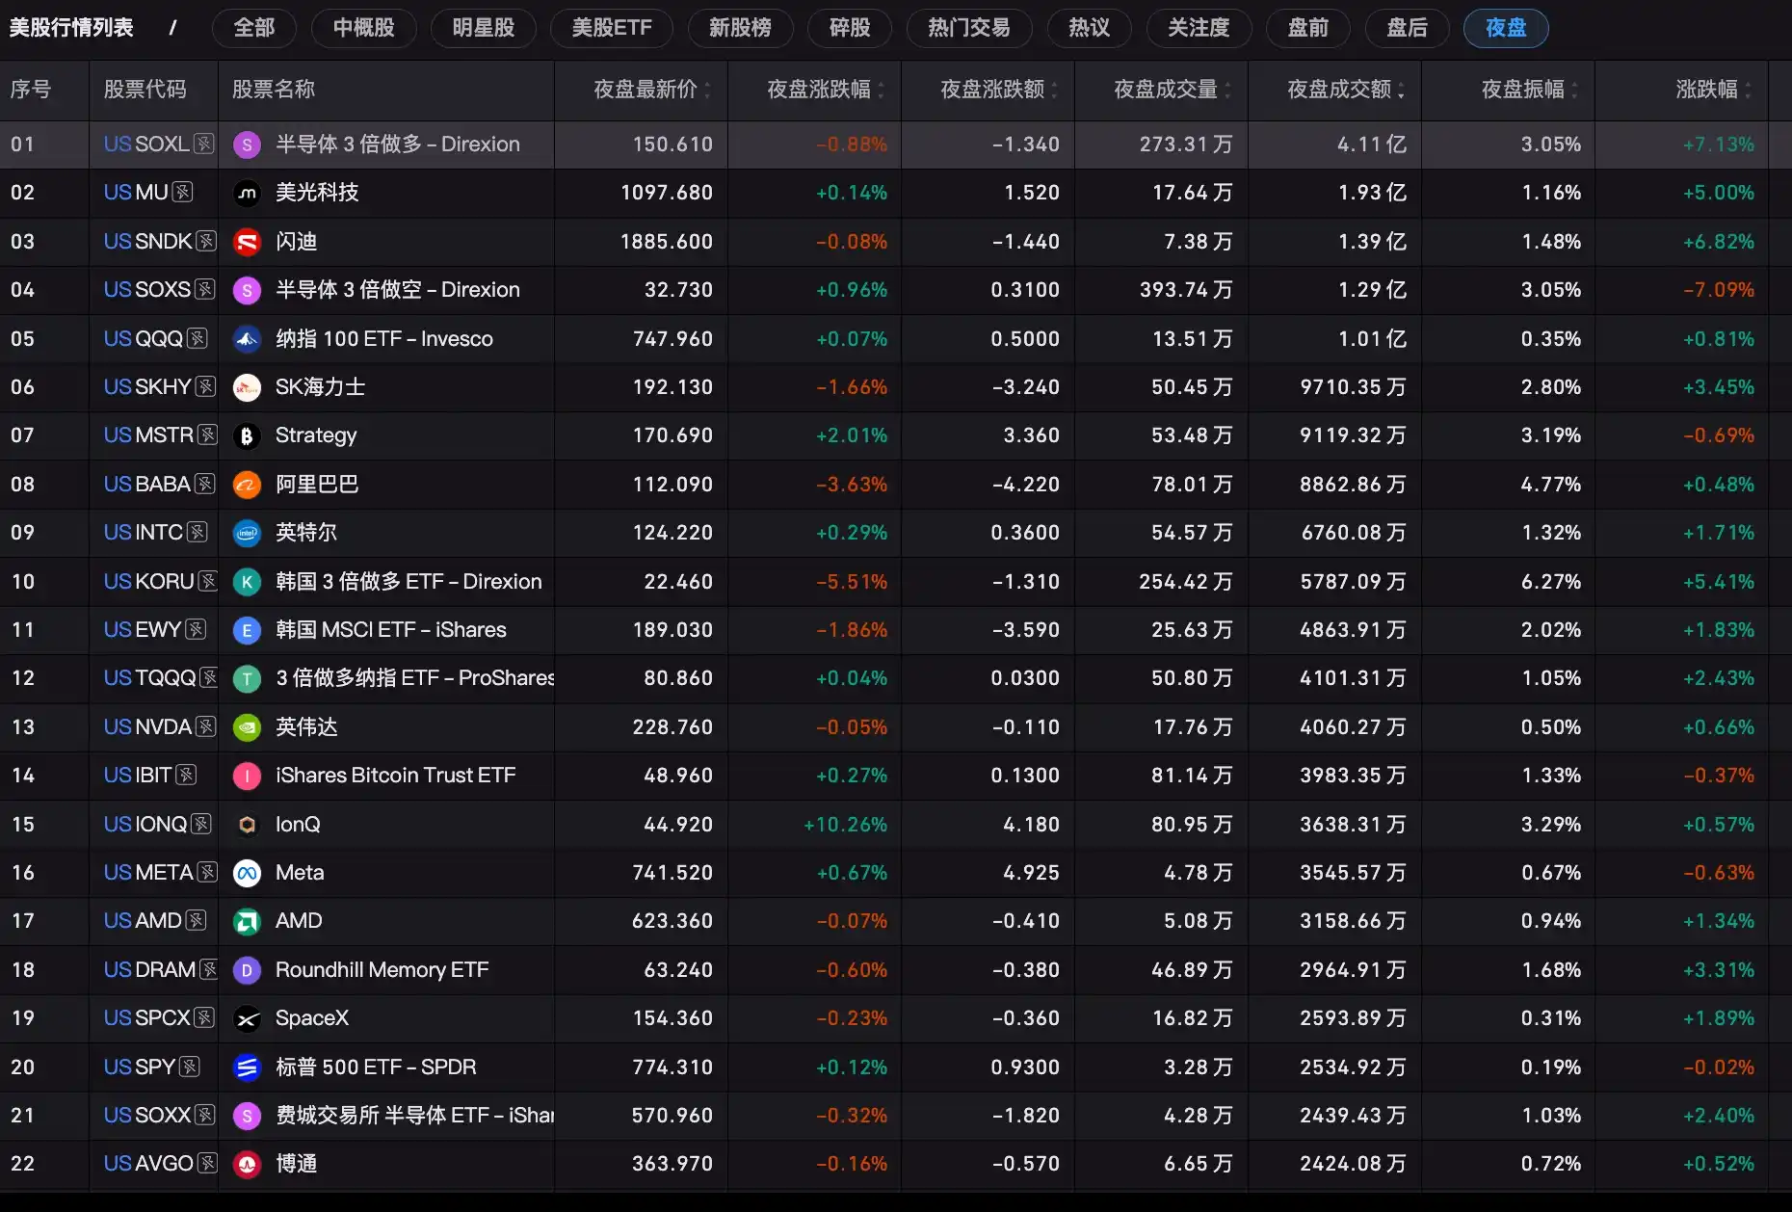
Task: Open the US NVDA ticker link
Action: click(148, 727)
